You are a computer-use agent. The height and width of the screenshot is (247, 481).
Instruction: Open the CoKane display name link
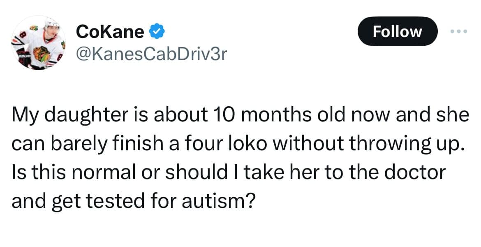[110, 31]
